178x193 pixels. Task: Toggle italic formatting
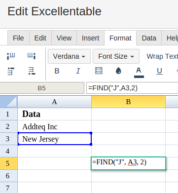[78, 71]
